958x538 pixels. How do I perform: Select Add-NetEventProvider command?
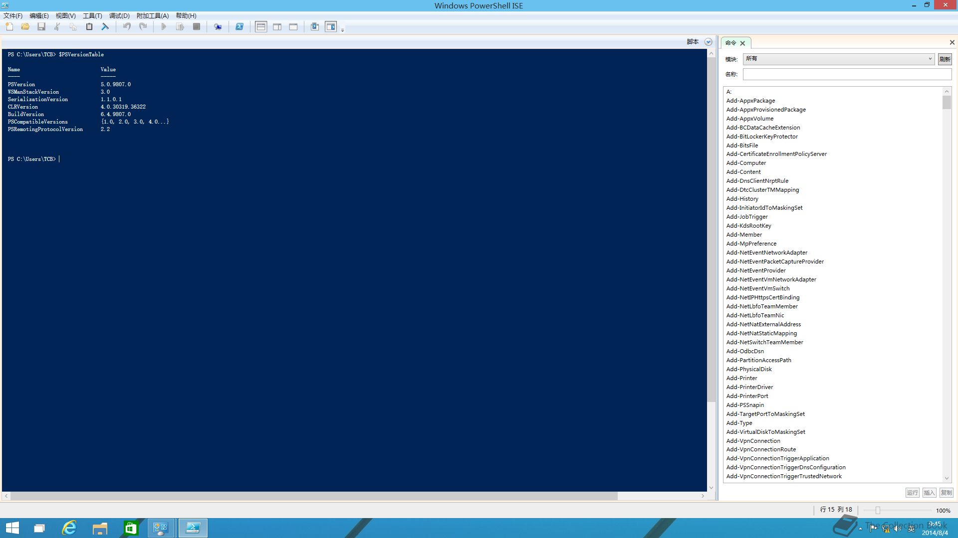[x=756, y=270]
